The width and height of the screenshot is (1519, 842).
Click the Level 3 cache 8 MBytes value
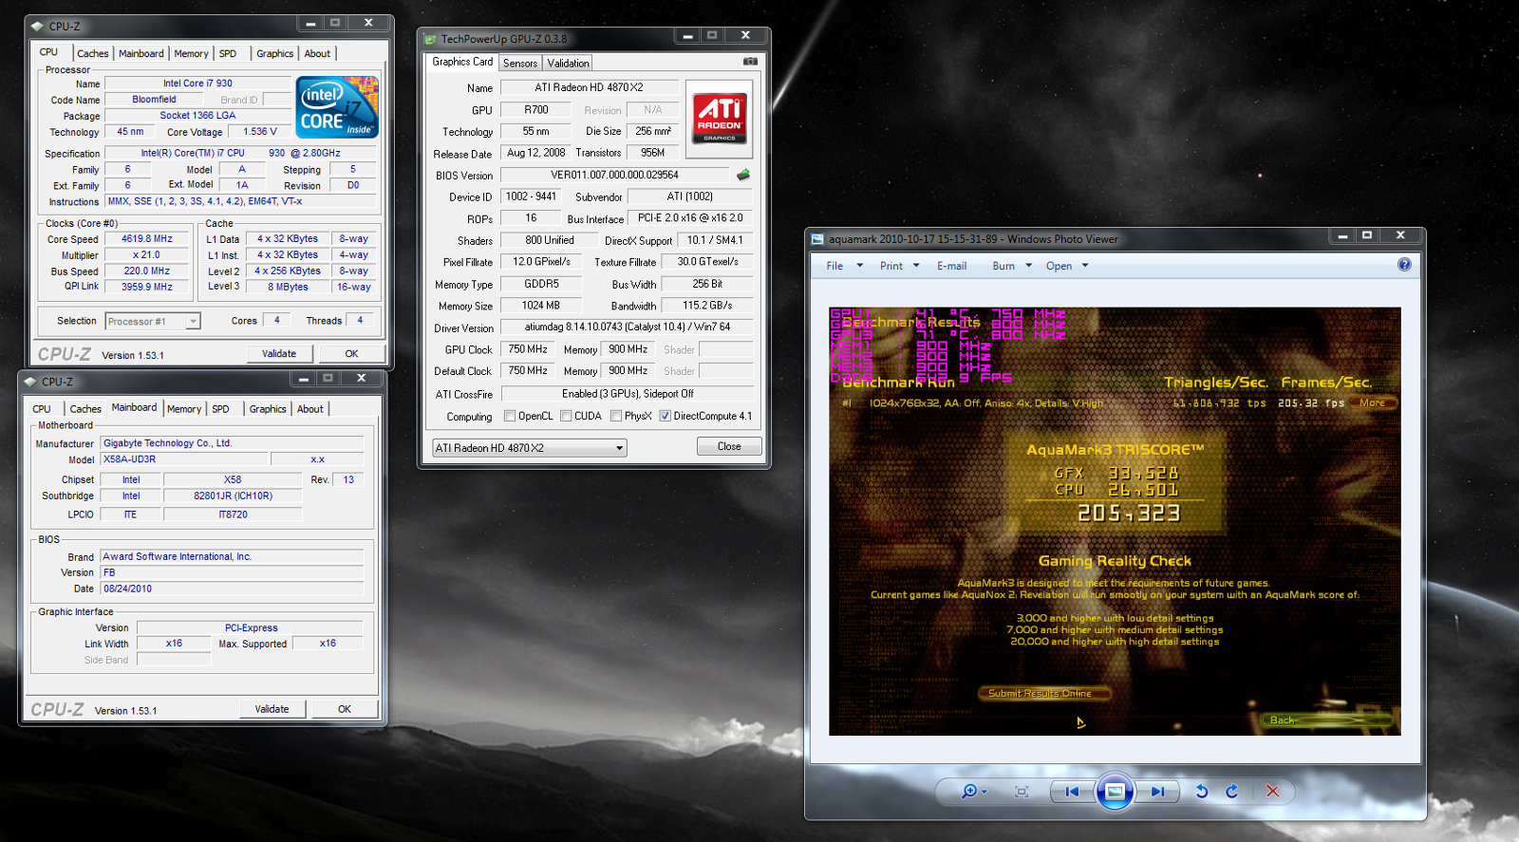[288, 287]
